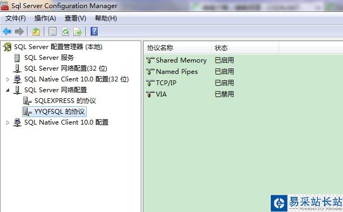Screen dimensions: 343x212
Task: Click the SQL Server 配置管理器 root icon
Action: point(8,47)
